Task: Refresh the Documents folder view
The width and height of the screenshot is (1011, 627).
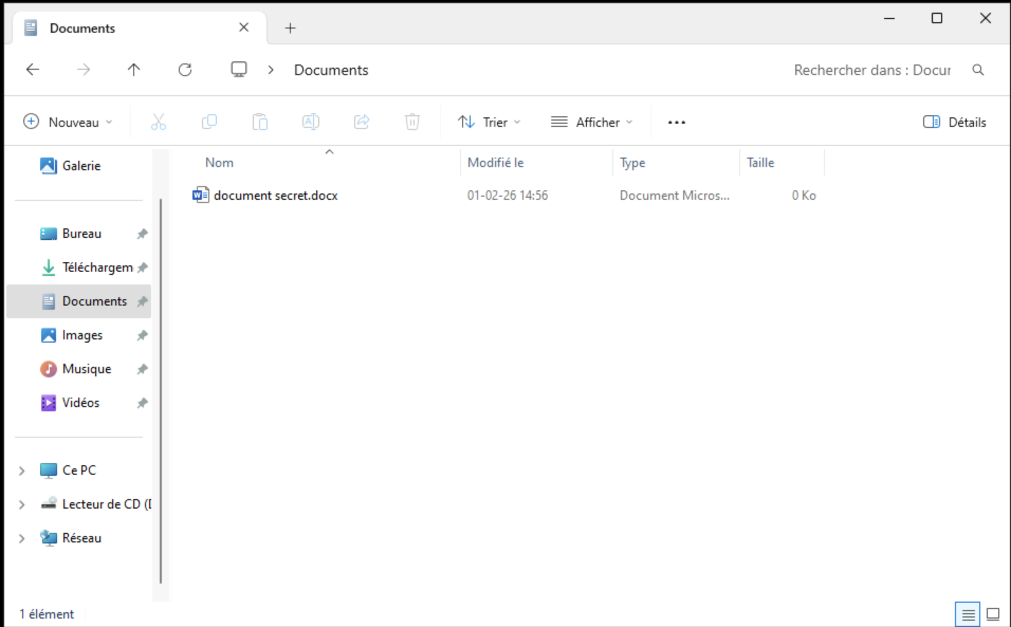Action: 185,69
